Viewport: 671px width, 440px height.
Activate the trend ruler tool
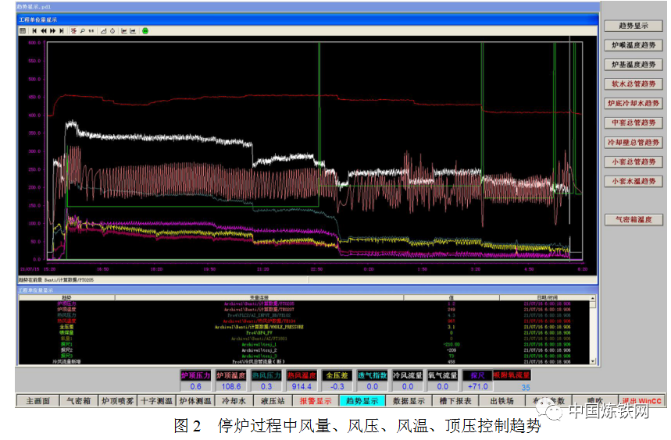[x=73, y=30]
